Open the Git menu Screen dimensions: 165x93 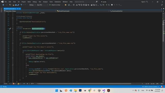tap(19, 2)
